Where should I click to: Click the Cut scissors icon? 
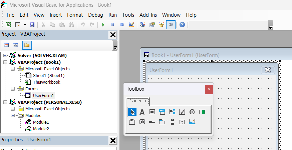(x=43, y=25)
